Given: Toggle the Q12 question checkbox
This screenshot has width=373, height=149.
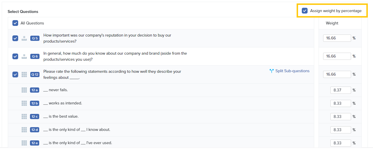Looking at the screenshot, I should pos(15,74).
